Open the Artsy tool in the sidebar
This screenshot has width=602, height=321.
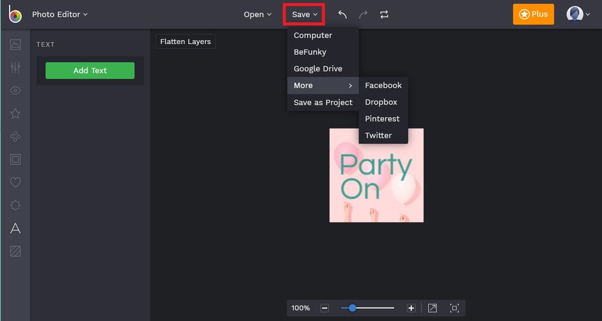[15, 136]
